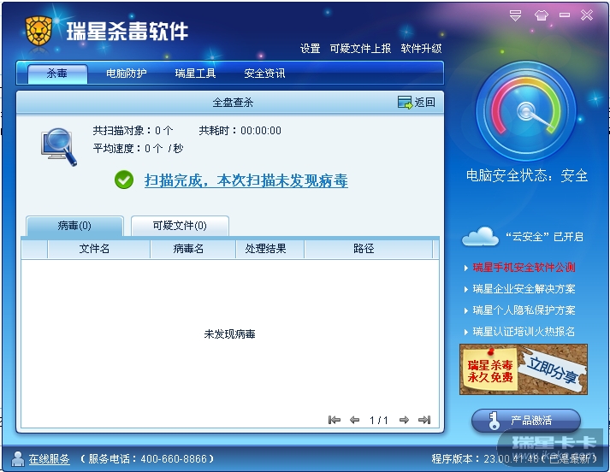
Task: Switch to the 杀毒 tab
Action: coord(57,74)
